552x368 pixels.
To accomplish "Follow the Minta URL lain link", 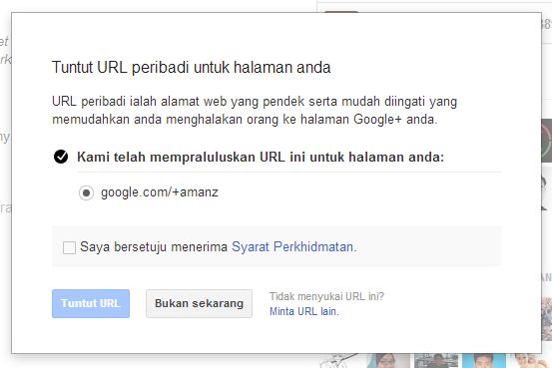I will click(x=304, y=311).
